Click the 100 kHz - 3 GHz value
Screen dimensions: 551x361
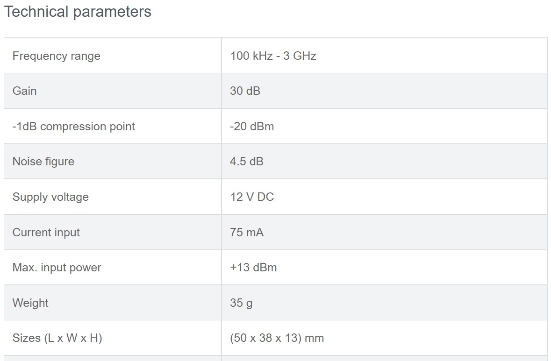click(x=273, y=56)
